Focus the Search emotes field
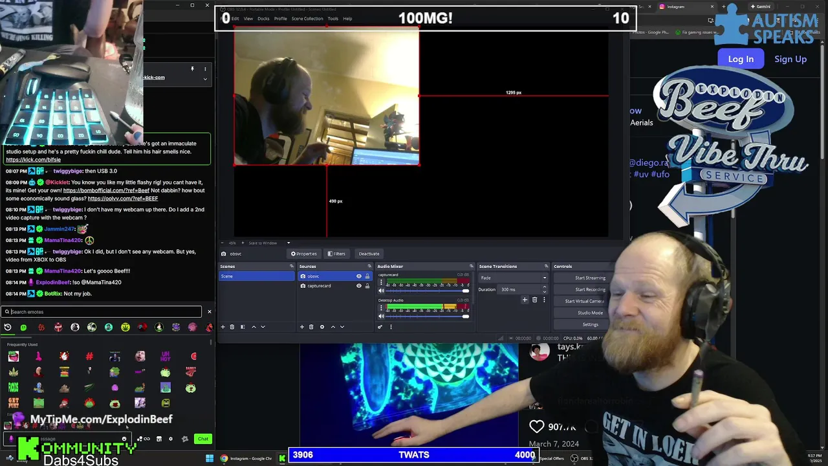Image resolution: width=828 pixels, height=466 pixels. click(102, 312)
